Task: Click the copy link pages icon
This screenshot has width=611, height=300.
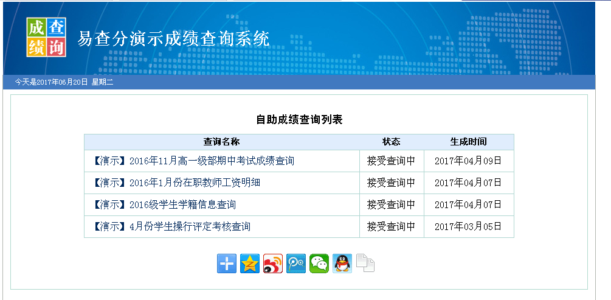Action: 365,263
